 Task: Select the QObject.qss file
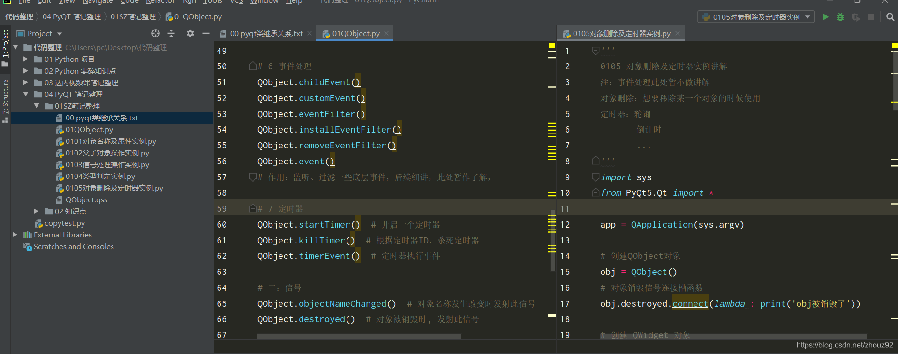point(86,199)
